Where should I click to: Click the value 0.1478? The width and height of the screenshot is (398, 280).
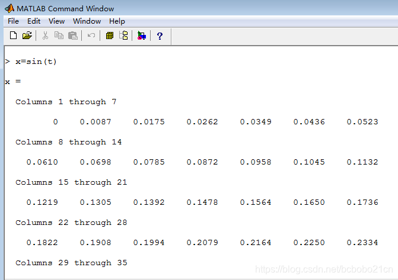[x=202, y=202]
